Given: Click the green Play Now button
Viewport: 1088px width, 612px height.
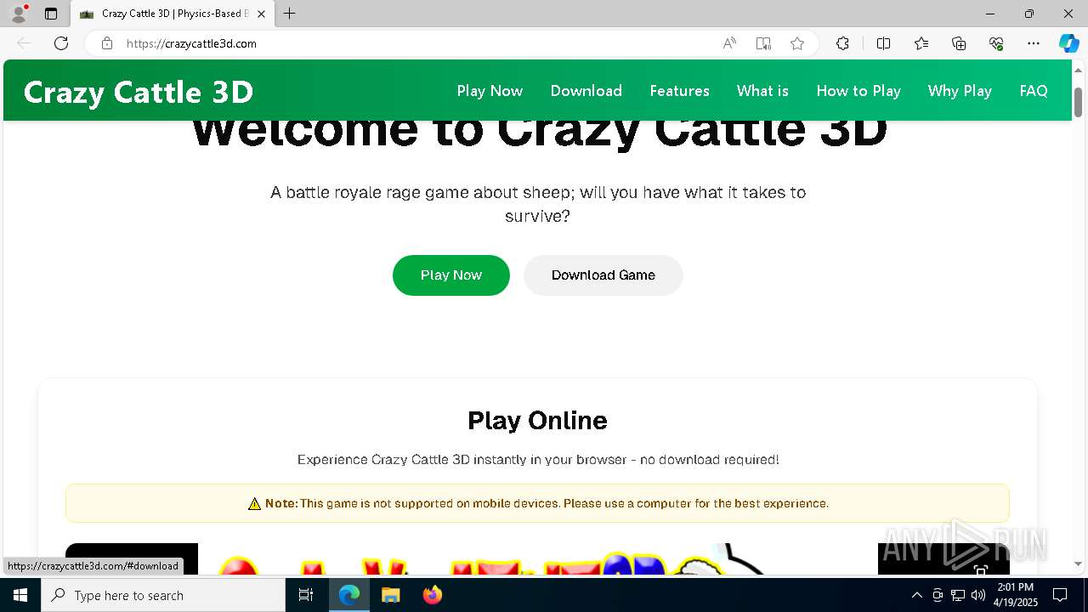Looking at the screenshot, I should pyautogui.click(x=451, y=275).
